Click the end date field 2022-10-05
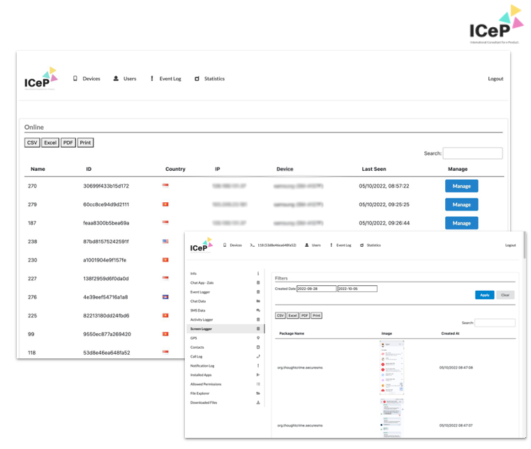 point(357,289)
